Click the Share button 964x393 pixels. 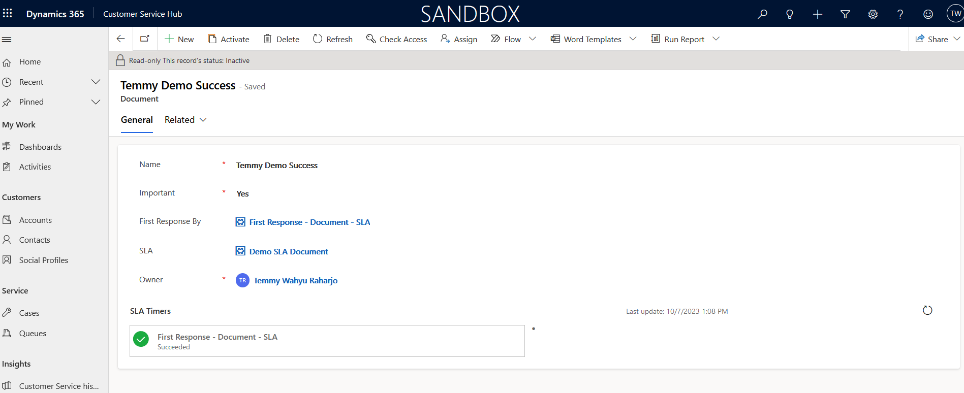pos(931,39)
